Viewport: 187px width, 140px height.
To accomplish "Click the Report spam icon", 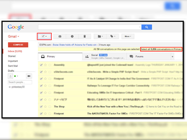I will (x=72, y=36).
